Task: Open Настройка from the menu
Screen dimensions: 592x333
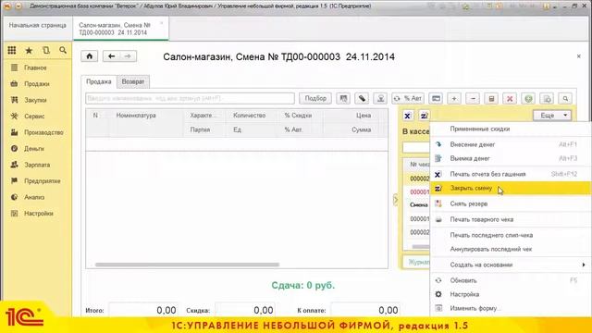Action: (x=511, y=294)
